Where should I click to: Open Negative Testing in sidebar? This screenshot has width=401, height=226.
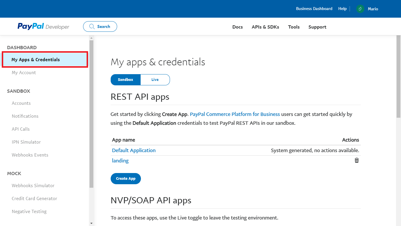point(29,212)
